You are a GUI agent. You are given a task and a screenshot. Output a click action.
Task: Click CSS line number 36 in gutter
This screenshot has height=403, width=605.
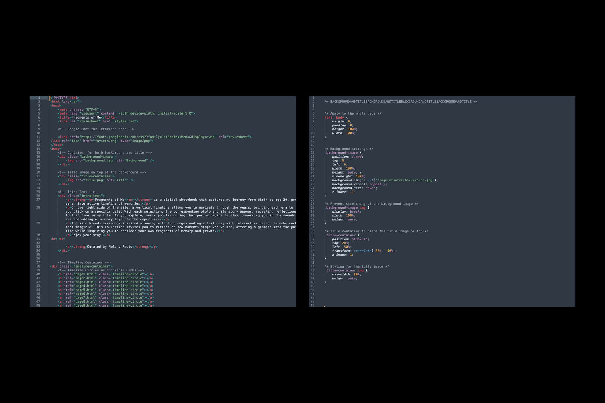point(312,235)
